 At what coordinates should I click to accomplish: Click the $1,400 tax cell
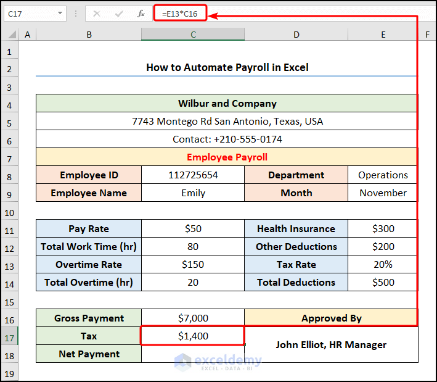tap(193, 336)
